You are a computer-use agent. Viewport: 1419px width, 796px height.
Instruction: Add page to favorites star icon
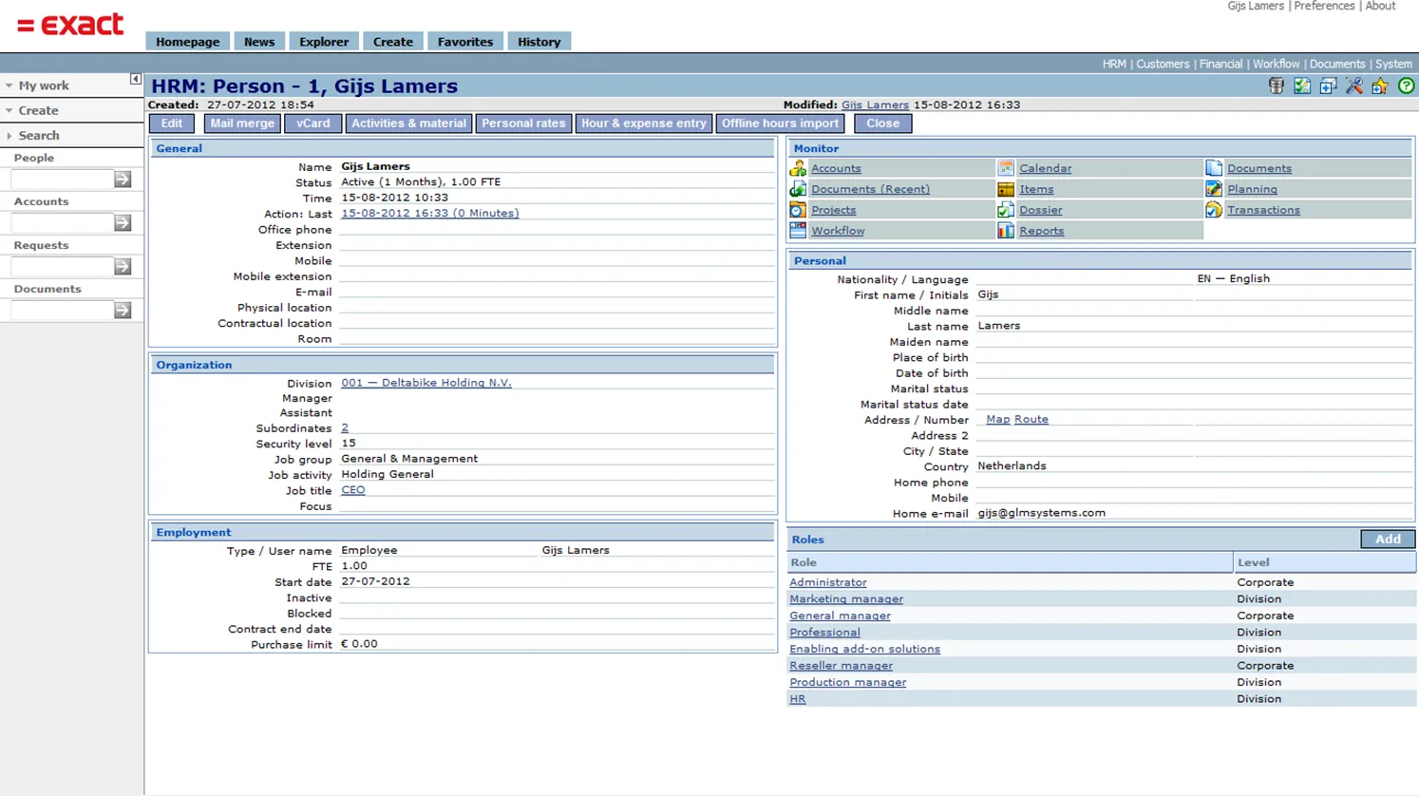1380,86
